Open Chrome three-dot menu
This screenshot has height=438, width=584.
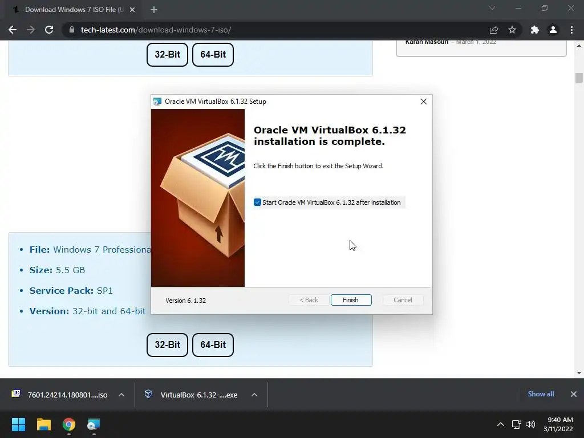pos(571,30)
